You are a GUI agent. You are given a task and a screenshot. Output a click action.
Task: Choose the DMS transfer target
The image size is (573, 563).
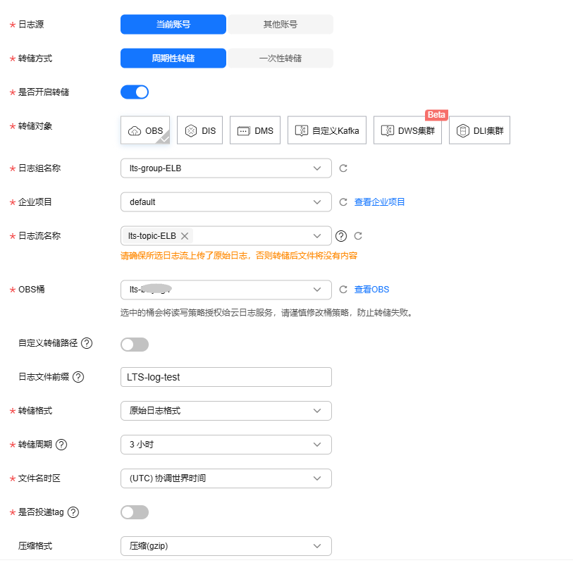coord(254,130)
